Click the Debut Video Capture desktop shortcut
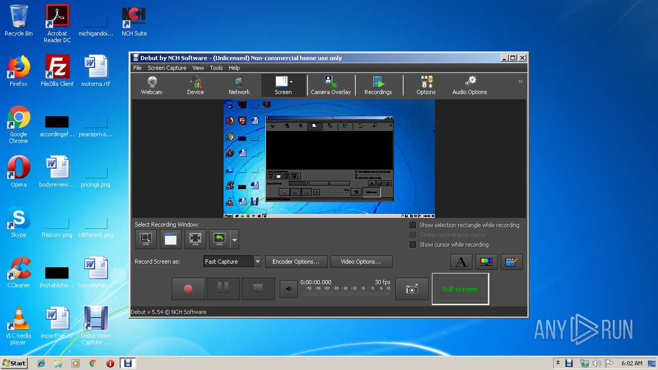The height and width of the screenshot is (370, 658). pos(96,326)
